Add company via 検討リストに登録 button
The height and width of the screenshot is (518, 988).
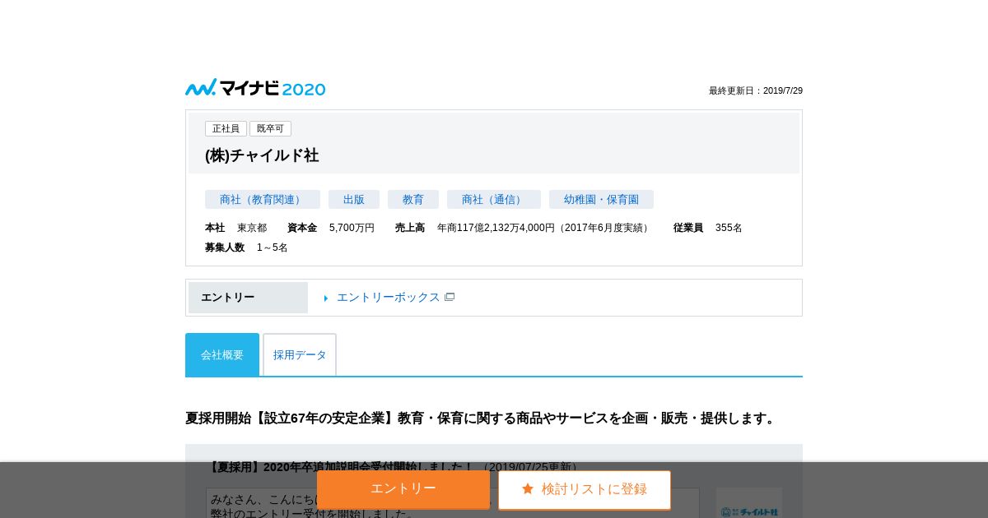tap(585, 489)
